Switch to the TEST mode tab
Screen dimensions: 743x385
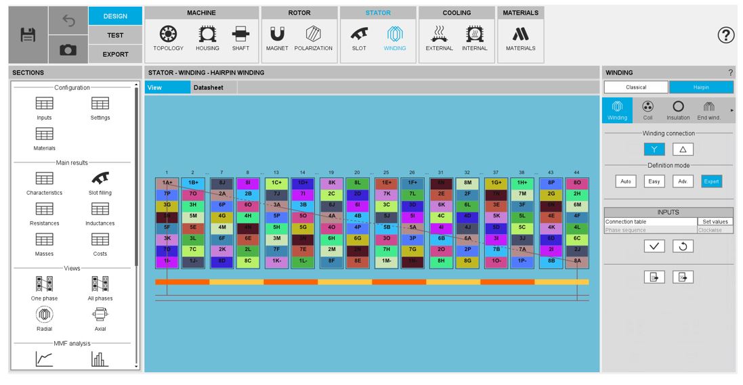[x=115, y=35]
